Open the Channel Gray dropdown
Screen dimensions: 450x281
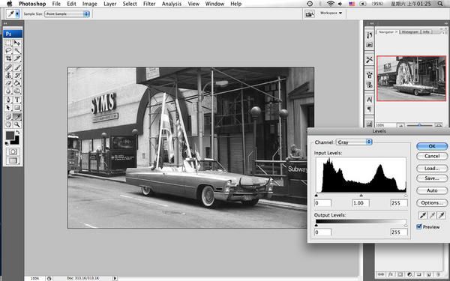354,142
